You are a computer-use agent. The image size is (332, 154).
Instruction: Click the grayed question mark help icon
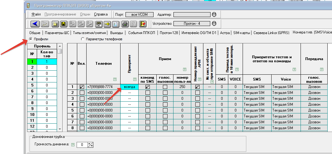(133, 24)
